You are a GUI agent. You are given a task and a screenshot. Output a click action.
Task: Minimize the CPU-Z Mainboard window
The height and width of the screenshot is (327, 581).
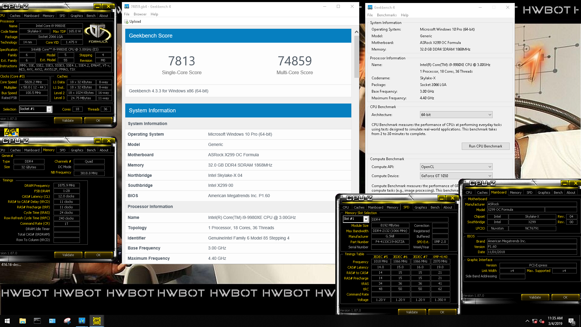click(x=564, y=183)
